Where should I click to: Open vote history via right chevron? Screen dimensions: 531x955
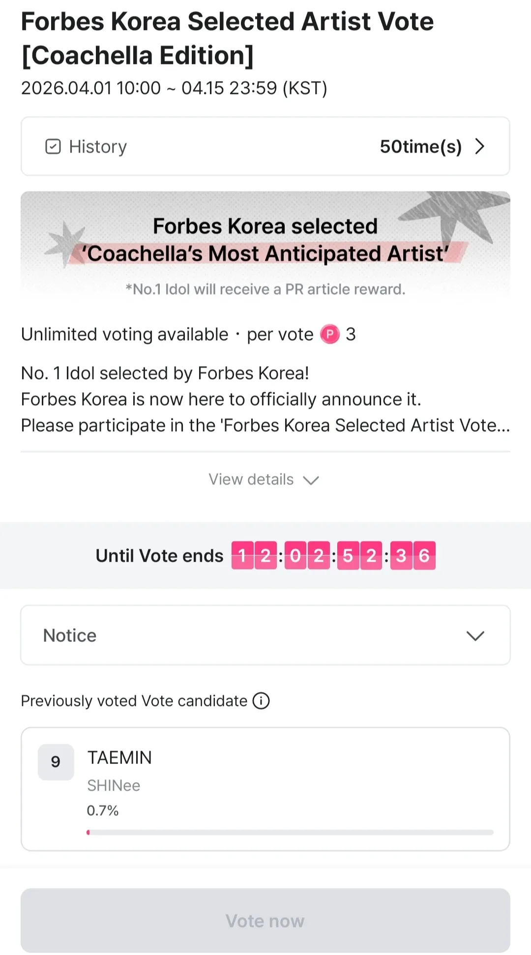(x=480, y=146)
